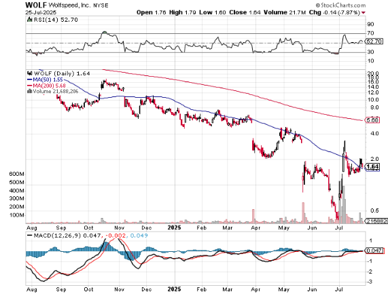388x294 pixels.
Task: Click the 5.68 moving average price tag
Action: pos(372,120)
